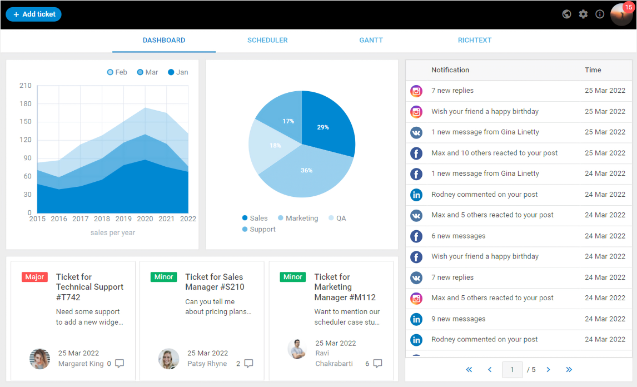Click Facebook icon beside '6 new messages'

coord(416,236)
